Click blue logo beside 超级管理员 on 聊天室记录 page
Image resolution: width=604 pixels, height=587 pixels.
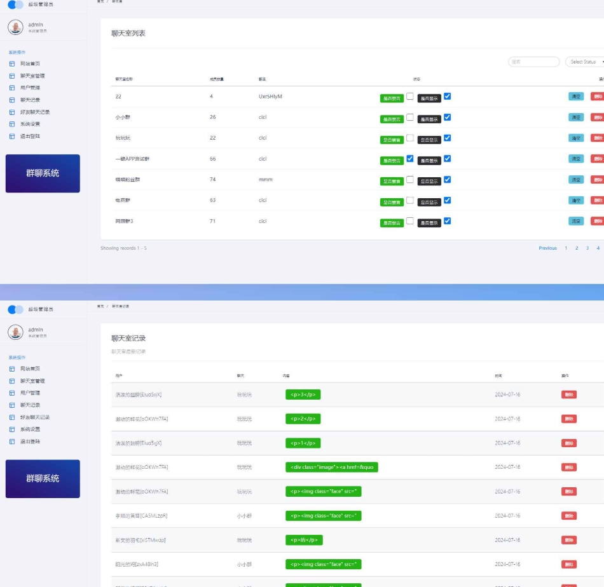click(15, 309)
